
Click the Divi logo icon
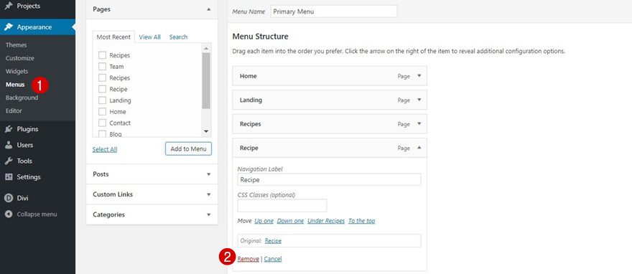coord(9,198)
